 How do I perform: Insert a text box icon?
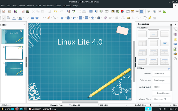128,11
